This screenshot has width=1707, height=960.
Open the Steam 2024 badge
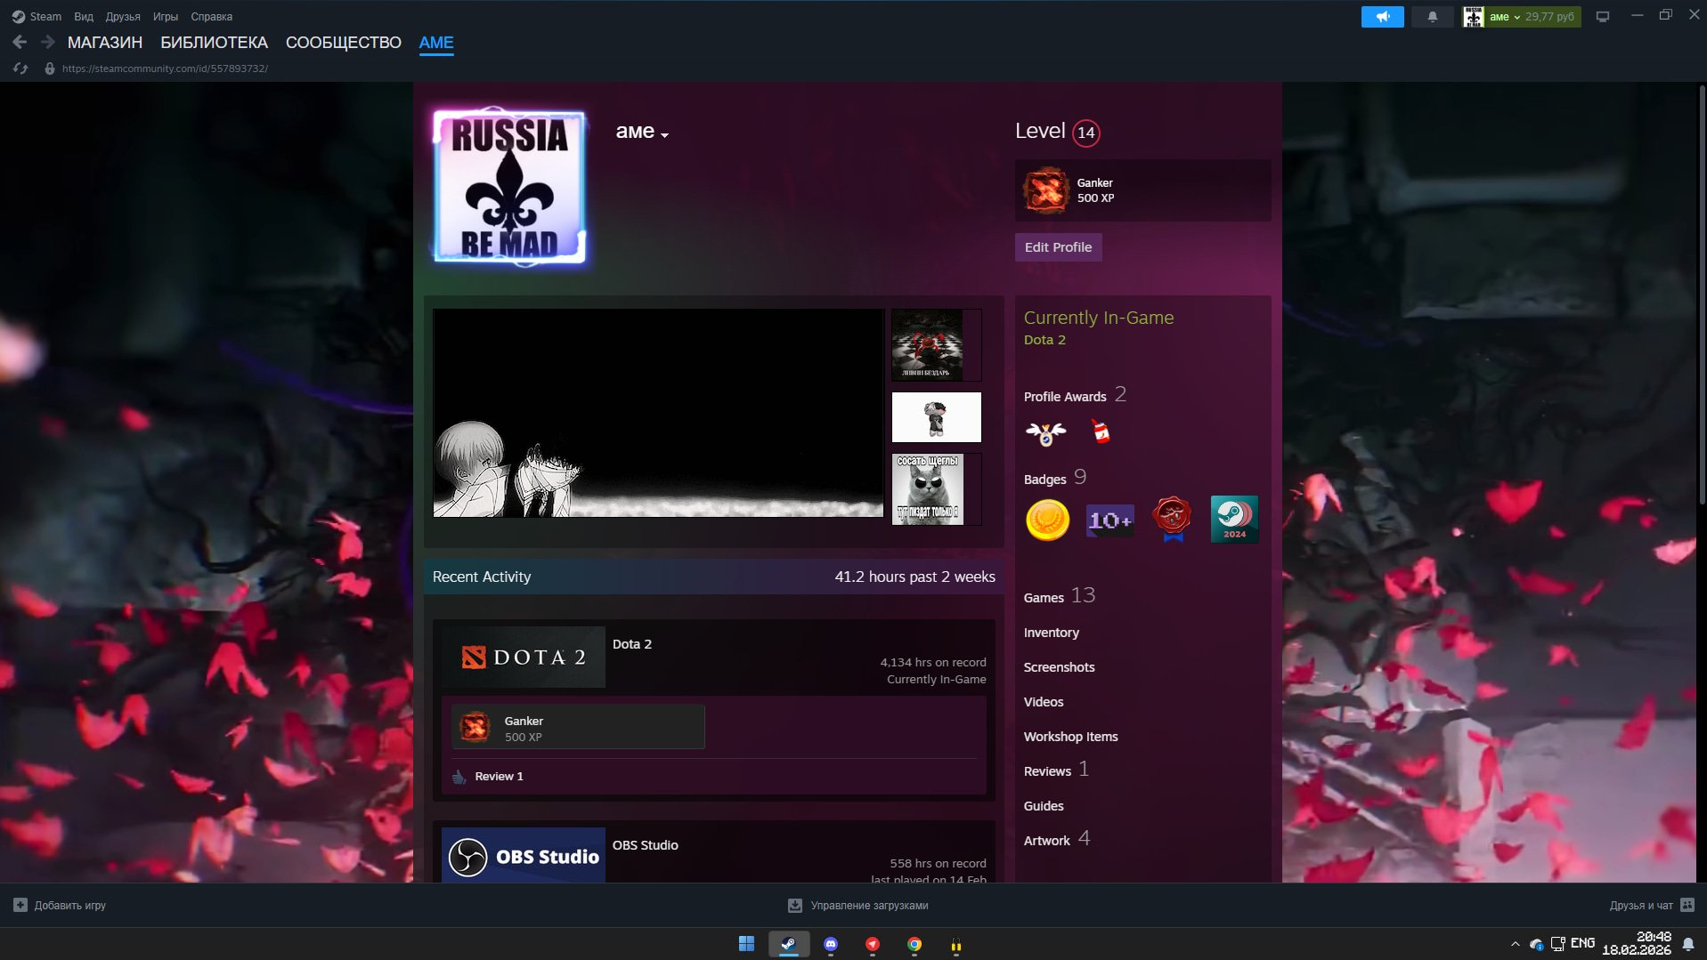pyautogui.click(x=1234, y=520)
